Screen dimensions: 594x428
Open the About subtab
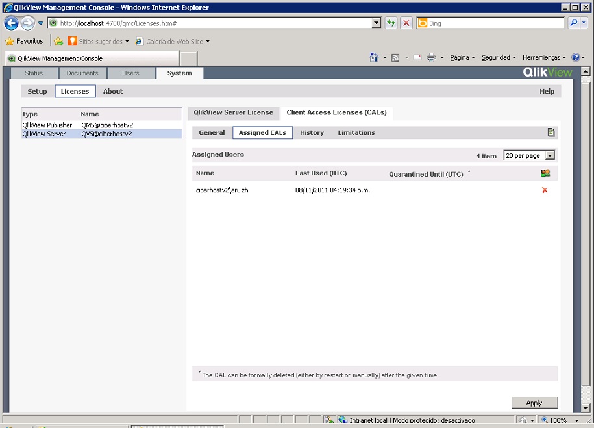(x=113, y=91)
